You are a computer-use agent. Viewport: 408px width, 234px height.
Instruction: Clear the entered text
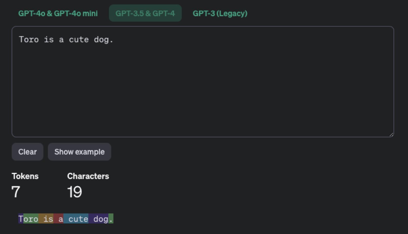coord(27,152)
